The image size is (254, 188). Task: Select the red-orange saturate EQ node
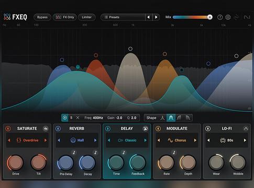[x=96, y=55]
